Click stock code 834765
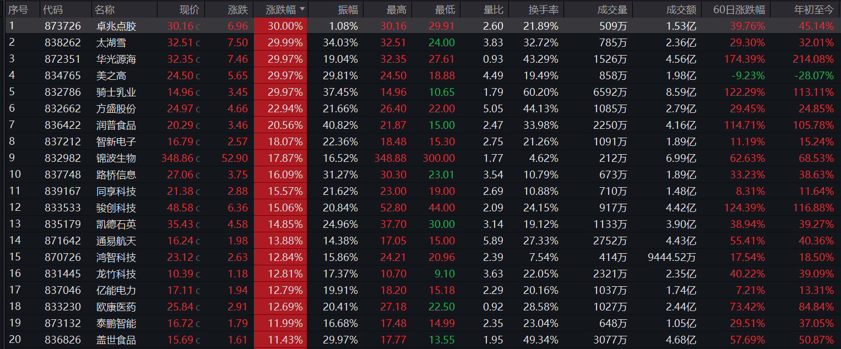The width and height of the screenshot is (841, 349). (x=62, y=75)
